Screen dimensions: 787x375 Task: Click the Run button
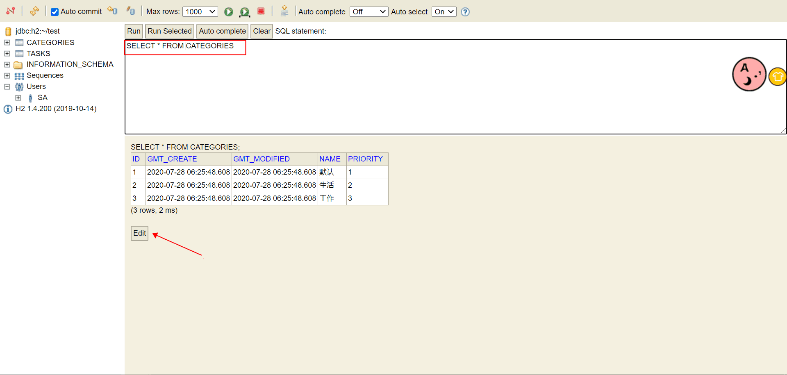pos(134,31)
